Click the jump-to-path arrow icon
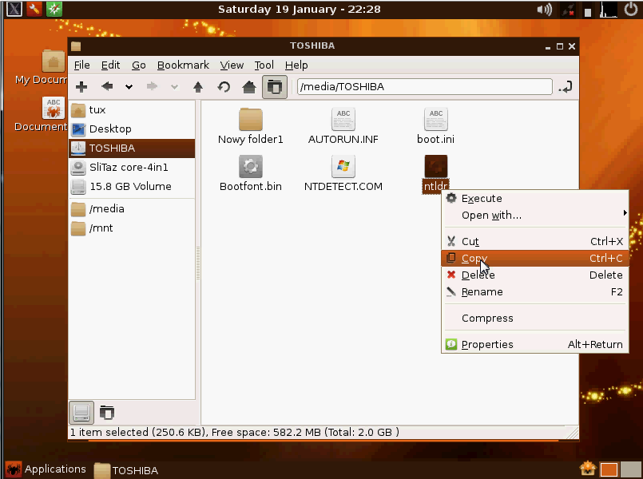 pos(566,87)
